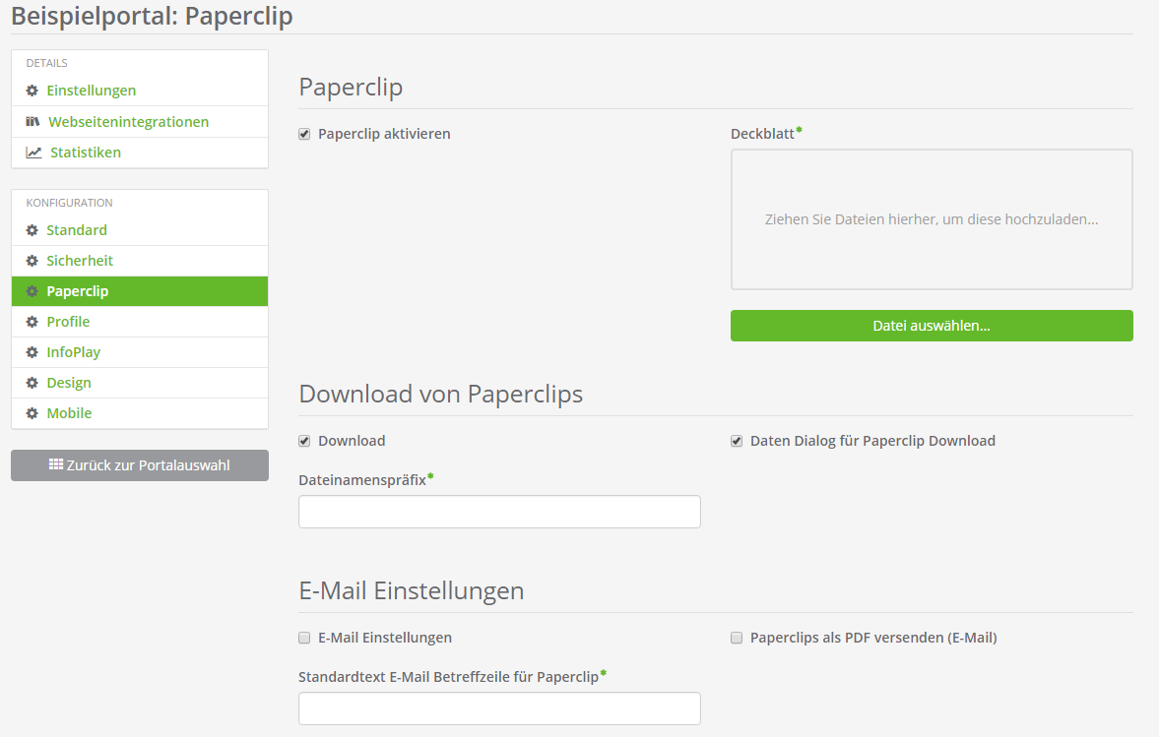Focus the Dateinamenspräfix text field
Viewport: 1159px width, 737px height.
499,512
